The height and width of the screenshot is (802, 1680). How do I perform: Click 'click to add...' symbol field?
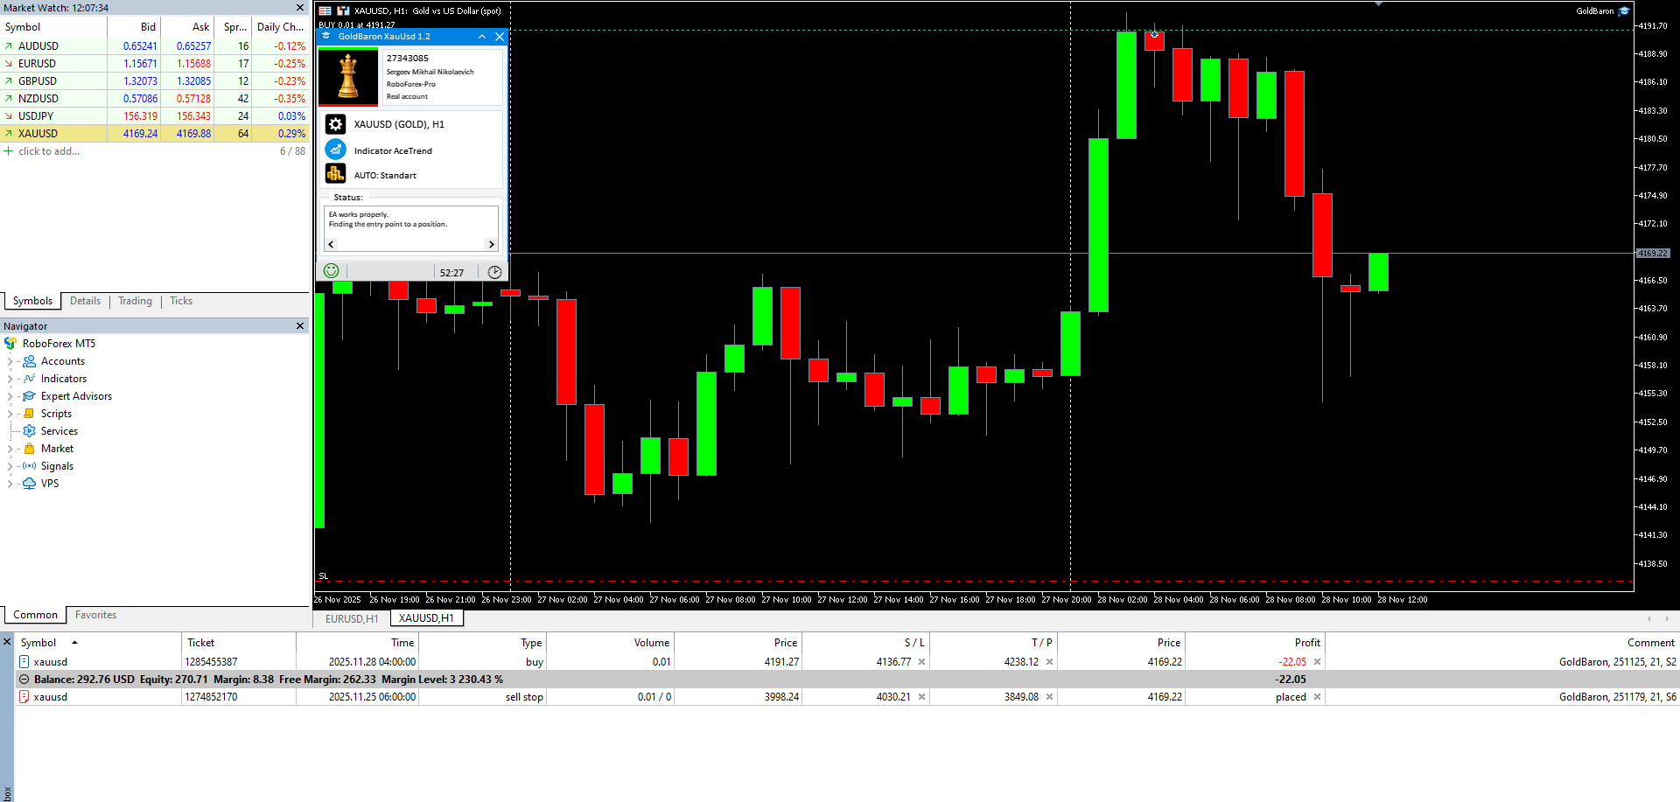coord(49,151)
